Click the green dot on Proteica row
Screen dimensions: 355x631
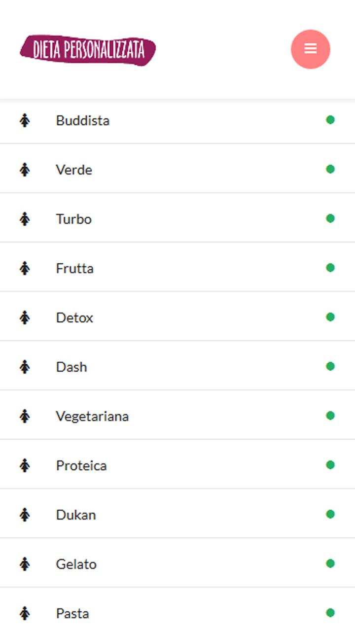tap(330, 465)
